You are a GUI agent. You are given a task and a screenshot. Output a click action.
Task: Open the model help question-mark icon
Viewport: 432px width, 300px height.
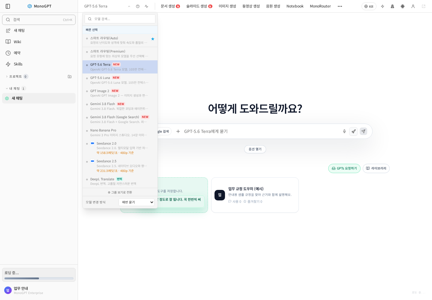[x=138, y=6]
